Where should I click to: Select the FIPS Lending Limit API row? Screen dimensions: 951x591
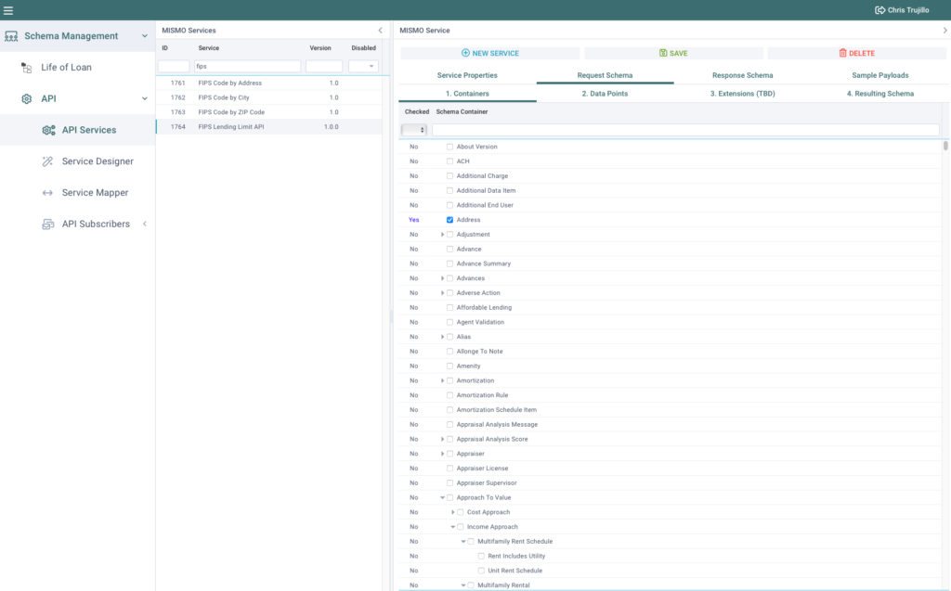click(269, 127)
